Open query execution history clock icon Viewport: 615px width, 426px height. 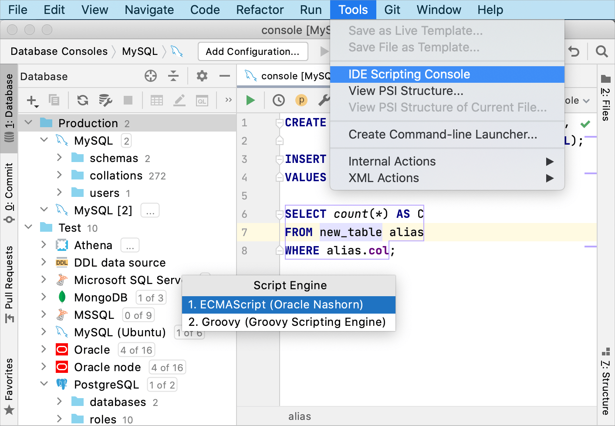[278, 100]
